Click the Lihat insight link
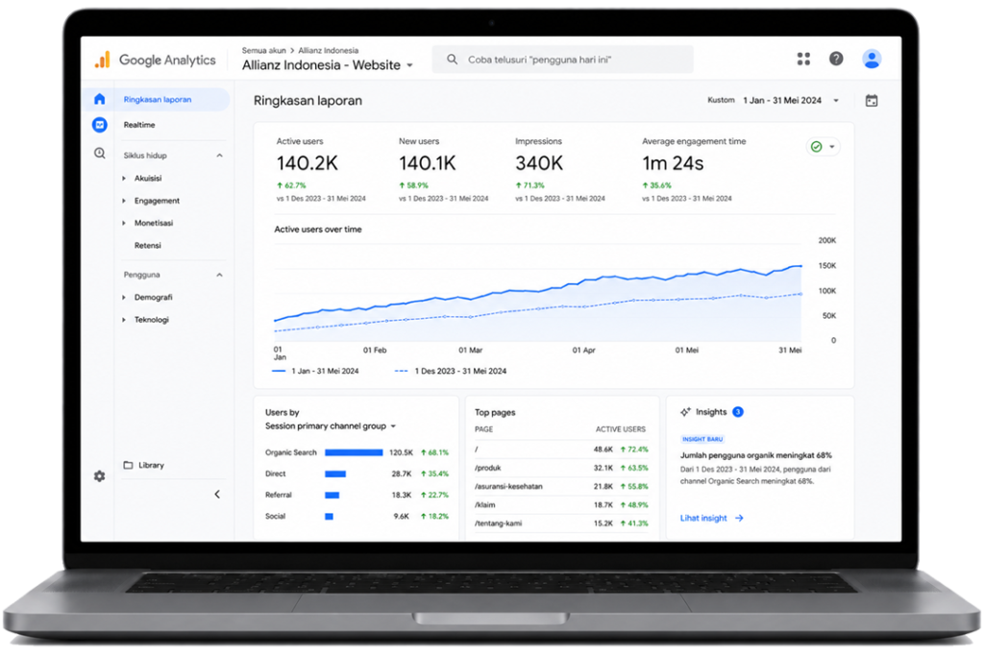The height and width of the screenshot is (656, 984). (703, 518)
